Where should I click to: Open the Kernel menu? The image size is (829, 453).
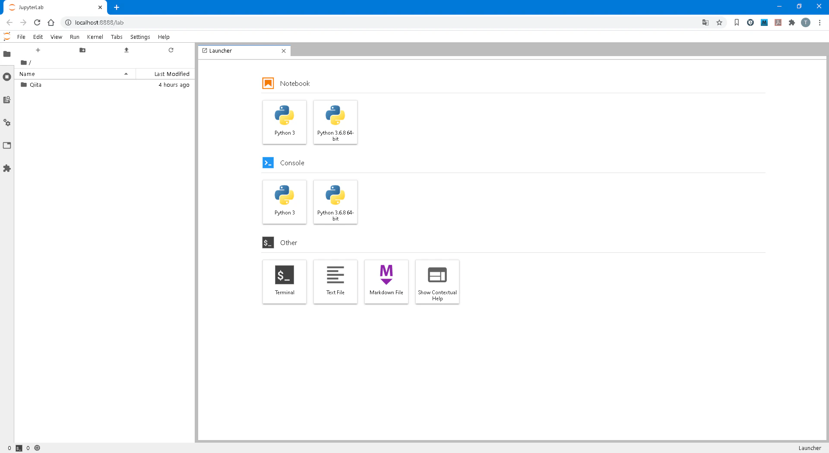95,37
